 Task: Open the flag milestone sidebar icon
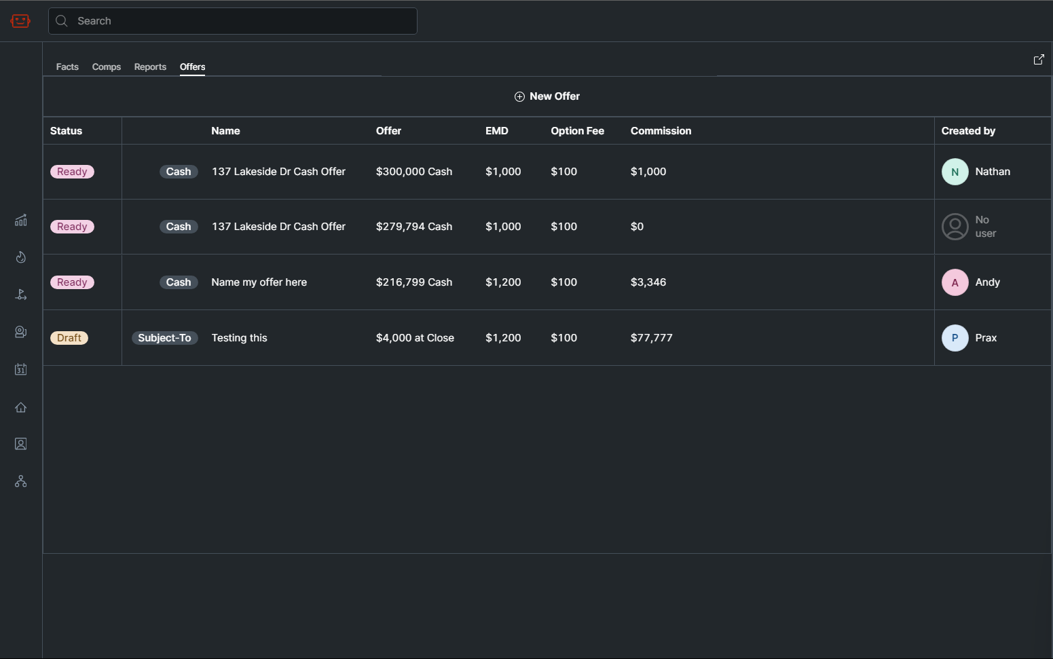pyautogui.click(x=21, y=295)
